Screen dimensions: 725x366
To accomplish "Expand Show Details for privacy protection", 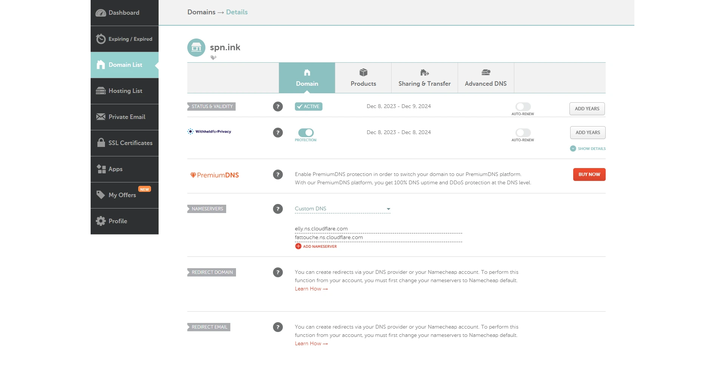I will pos(588,149).
